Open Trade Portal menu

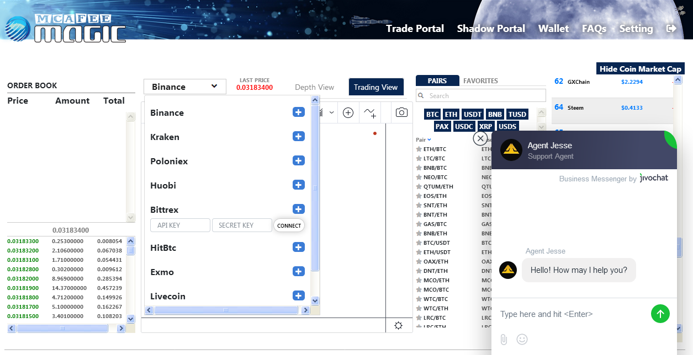pyautogui.click(x=415, y=29)
